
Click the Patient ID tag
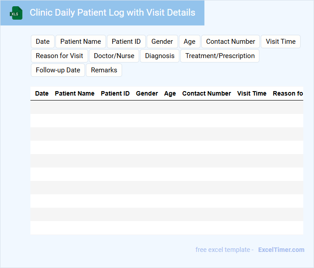tap(126, 42)
